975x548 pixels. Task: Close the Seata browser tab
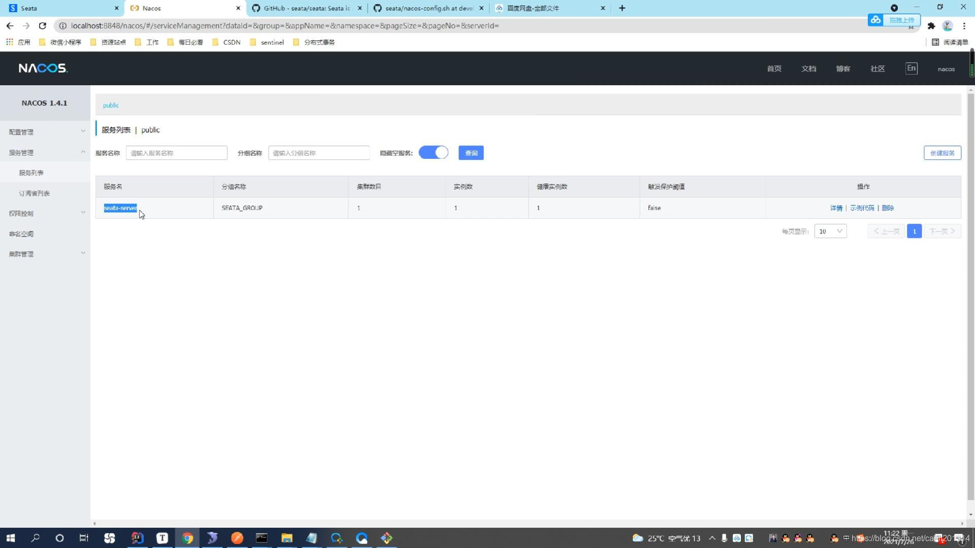116,8
